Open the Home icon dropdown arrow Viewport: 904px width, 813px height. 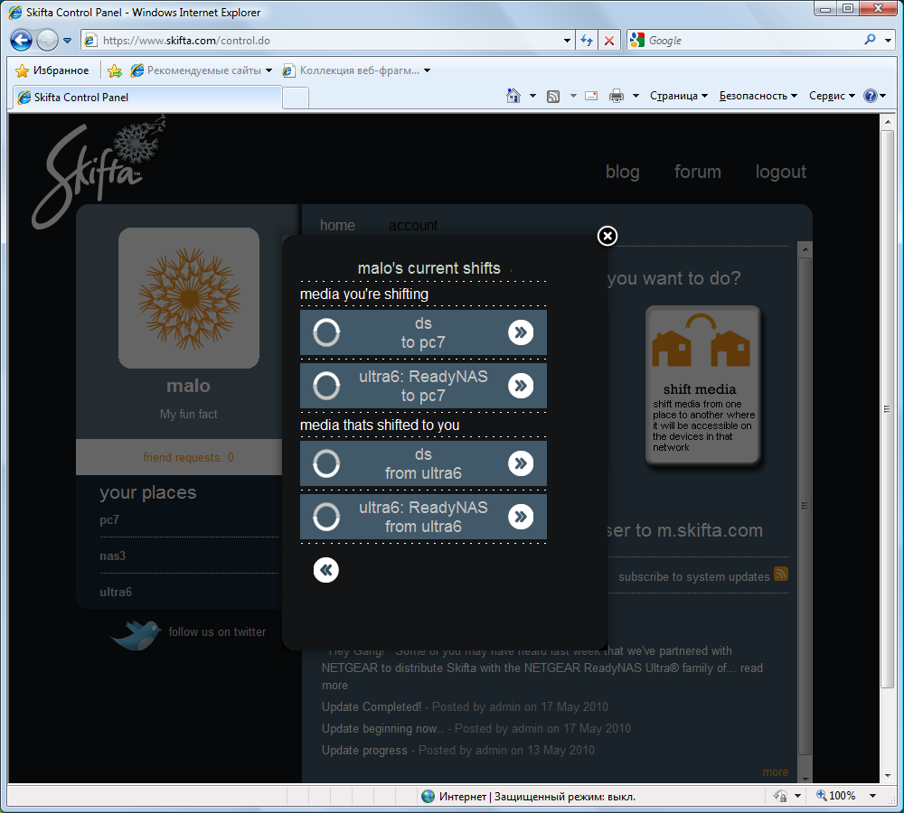(532, 96)
